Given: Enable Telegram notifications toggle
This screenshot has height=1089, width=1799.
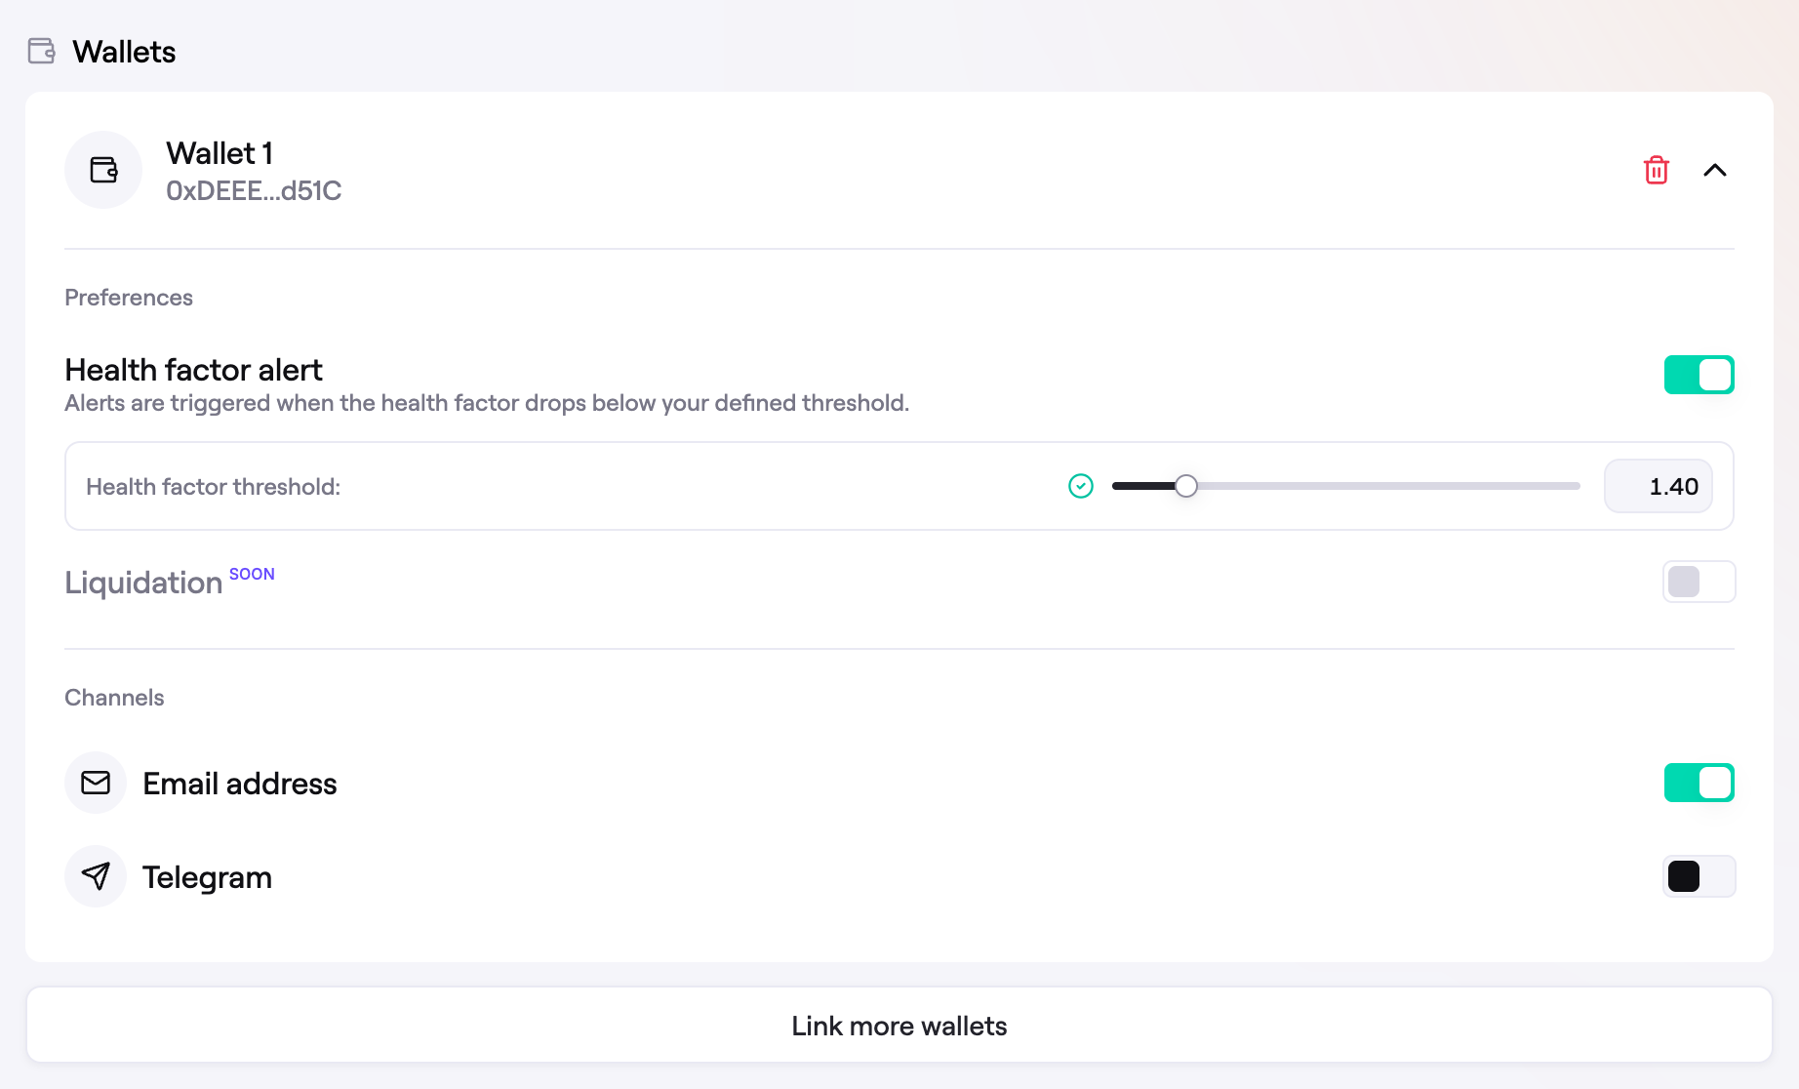Looking at the screenshot, I should point(1699,876).
